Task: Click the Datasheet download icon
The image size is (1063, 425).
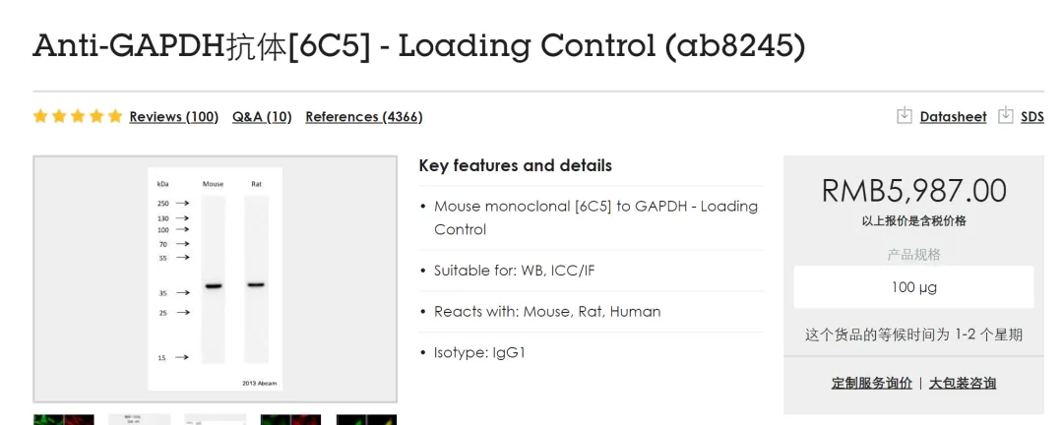Action: coord(904,116)
